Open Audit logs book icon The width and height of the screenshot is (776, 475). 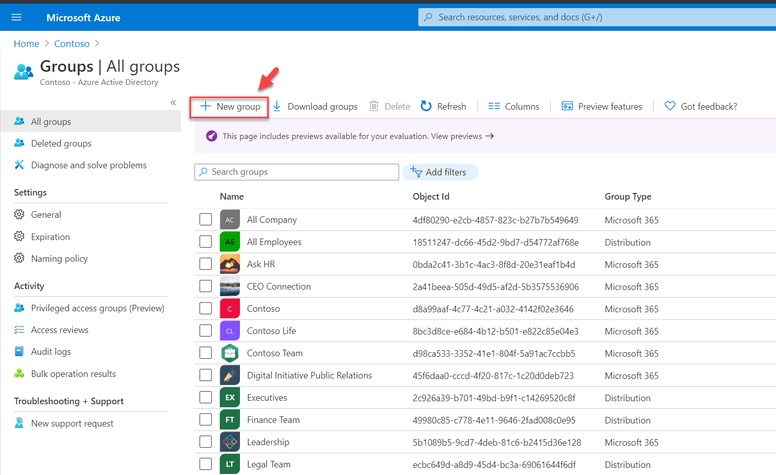[19, 351]
